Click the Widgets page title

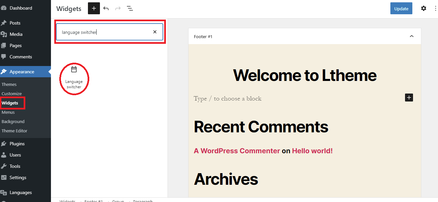(x=69, y=9)
